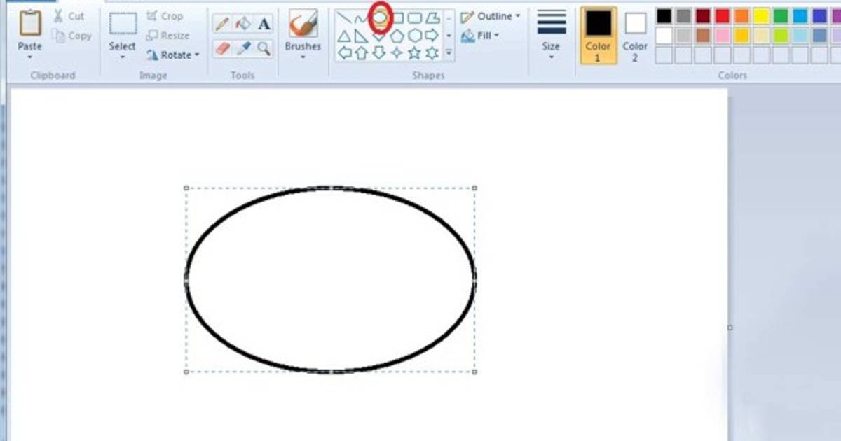Screen dimensions: 841x441
Task: Select the Magnifier tool
Action: click(264, 48)
